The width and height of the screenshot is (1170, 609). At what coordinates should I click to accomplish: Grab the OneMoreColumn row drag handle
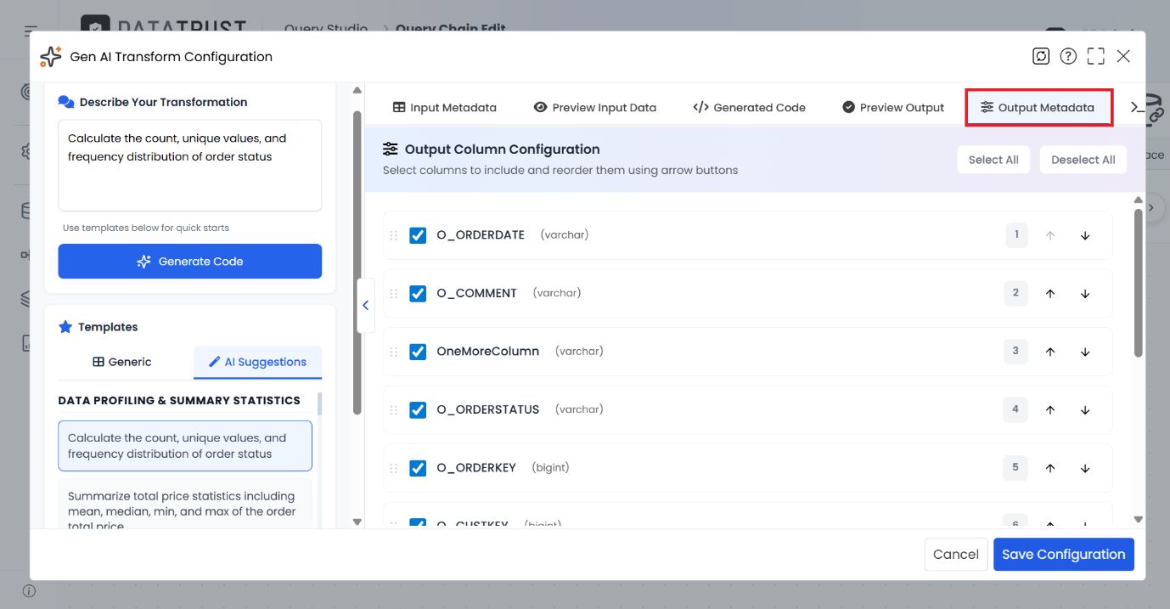393,352
